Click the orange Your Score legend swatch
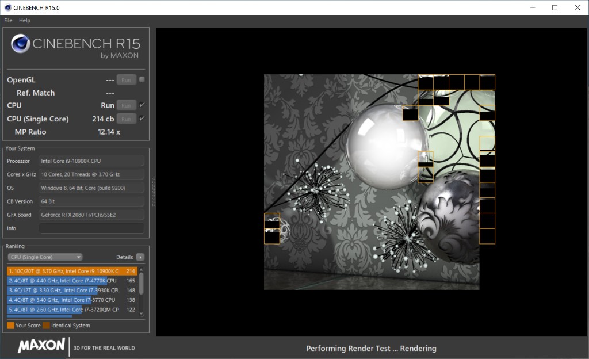The image size is (589, 359). pyautogui.click(x=10, y=326)
